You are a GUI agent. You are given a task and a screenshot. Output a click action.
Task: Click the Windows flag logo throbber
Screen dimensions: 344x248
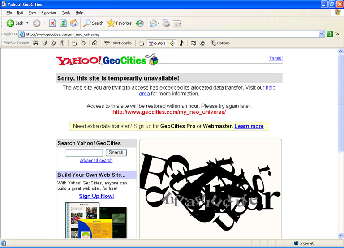[337, 13]
